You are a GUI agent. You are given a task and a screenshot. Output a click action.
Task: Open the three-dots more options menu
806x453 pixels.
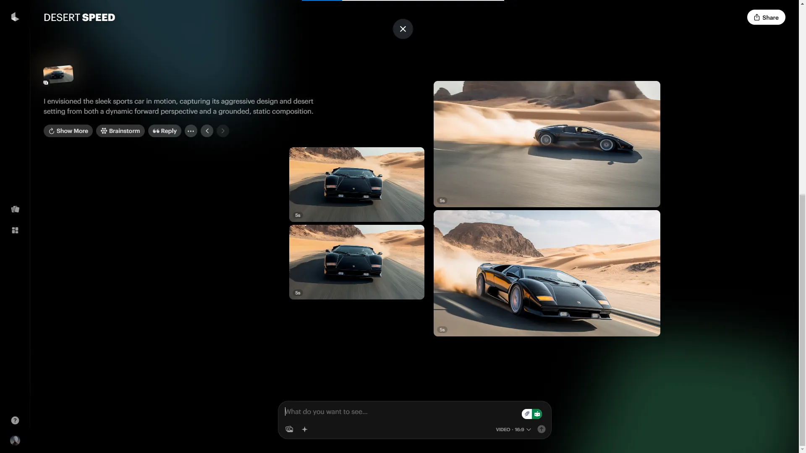click(191, 131)
